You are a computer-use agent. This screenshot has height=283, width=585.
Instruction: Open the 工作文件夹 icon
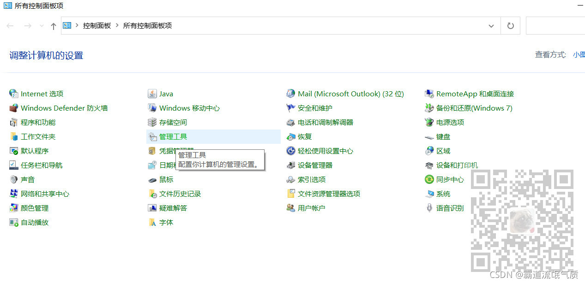point(13,136)
